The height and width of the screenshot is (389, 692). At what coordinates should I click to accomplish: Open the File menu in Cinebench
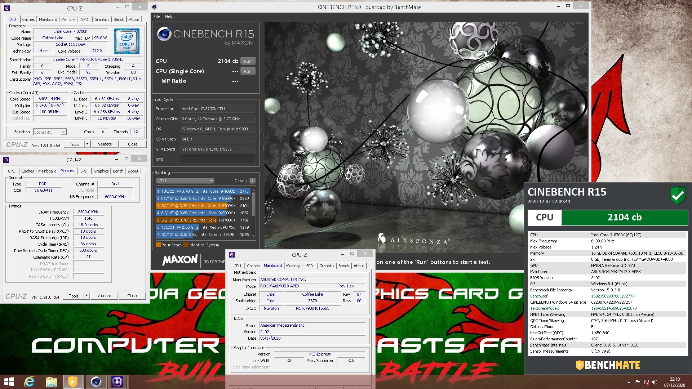[x=156, y=17]
